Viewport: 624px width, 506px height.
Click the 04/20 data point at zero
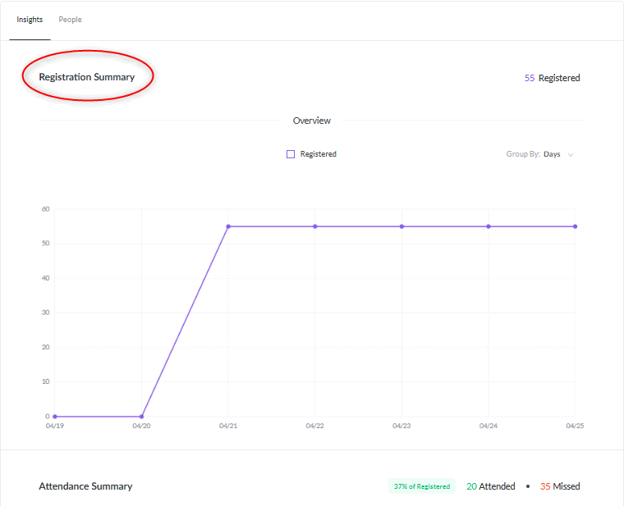[x=142, y=417]
